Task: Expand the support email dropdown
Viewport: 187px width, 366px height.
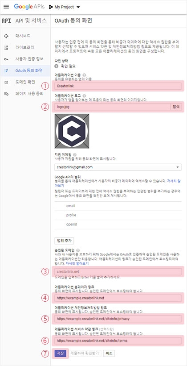Action: click(x=178, y=167)
